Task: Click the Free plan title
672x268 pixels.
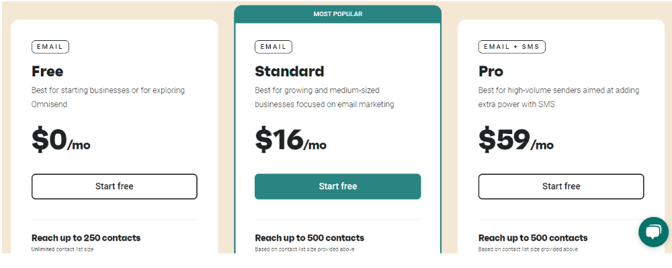Action: pyautogui.click(x=48, y=72)
